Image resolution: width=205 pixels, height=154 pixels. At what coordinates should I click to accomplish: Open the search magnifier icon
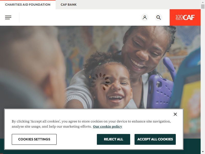pos(159,17)
